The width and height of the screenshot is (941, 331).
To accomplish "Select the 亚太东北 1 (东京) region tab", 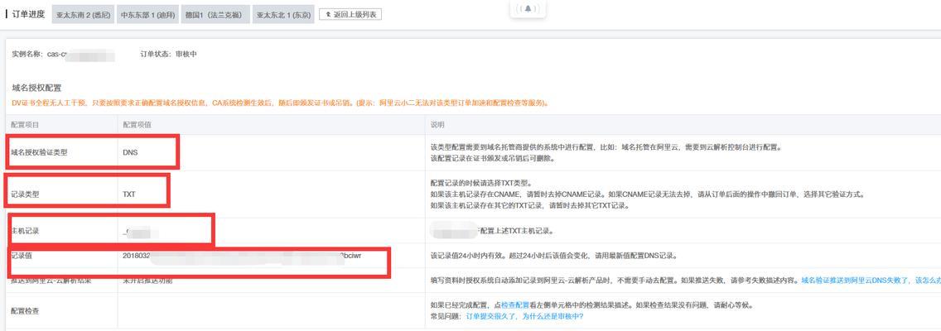I will click(x=283, y=14).
